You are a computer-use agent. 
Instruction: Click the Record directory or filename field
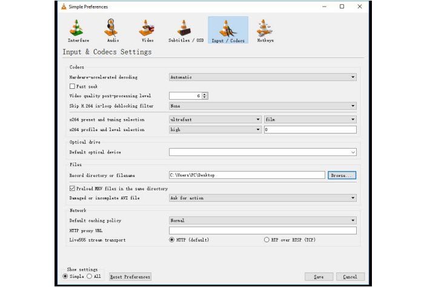tap(247, 175)
